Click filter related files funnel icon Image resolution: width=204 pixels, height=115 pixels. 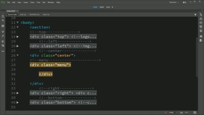tap(195, 15)
